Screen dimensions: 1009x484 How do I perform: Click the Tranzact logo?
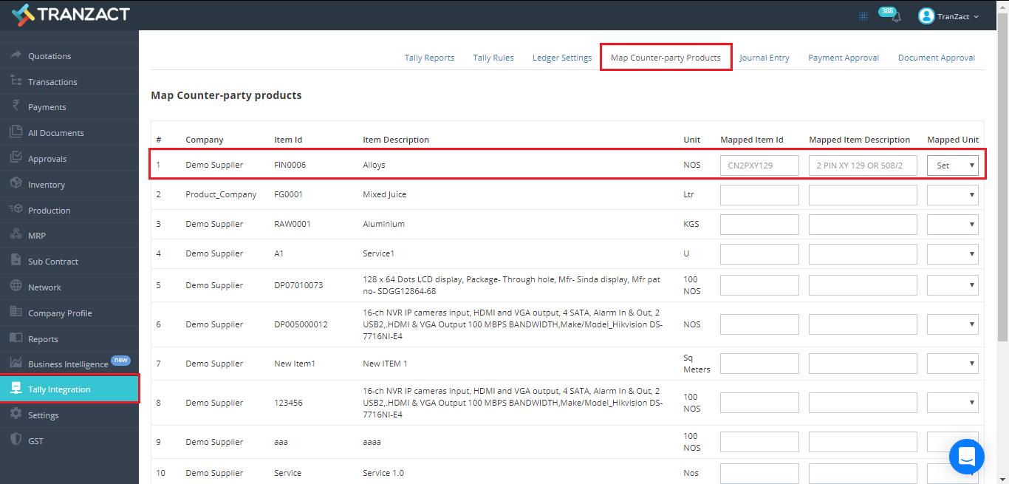71,14
